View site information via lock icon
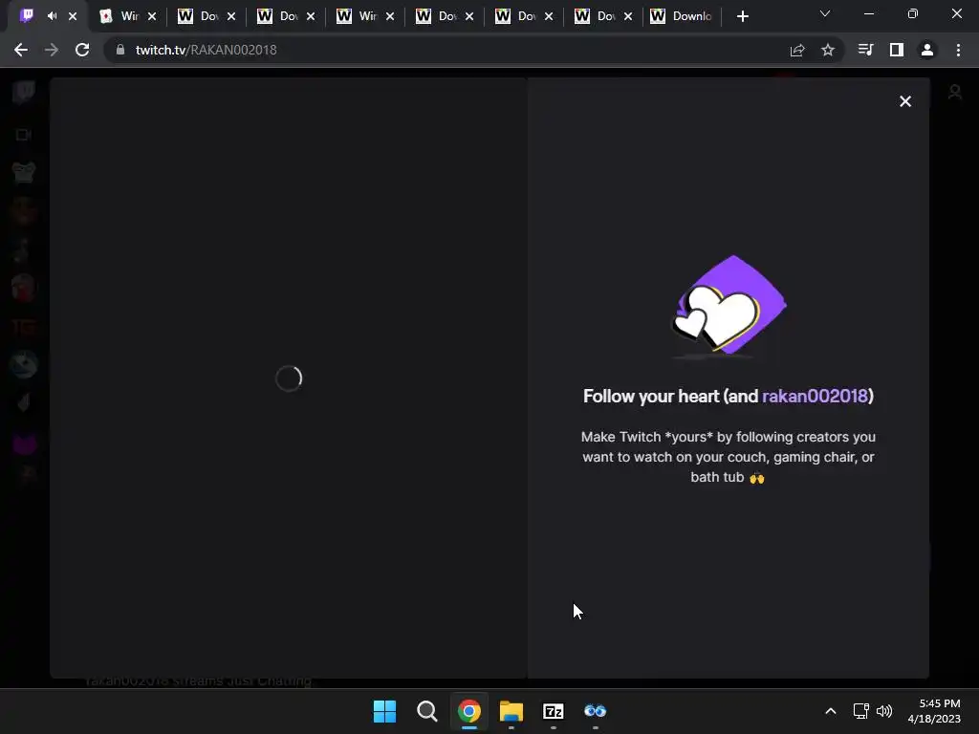Image resolution: width=979 pixels, height=734 pixels. [120, 50]
